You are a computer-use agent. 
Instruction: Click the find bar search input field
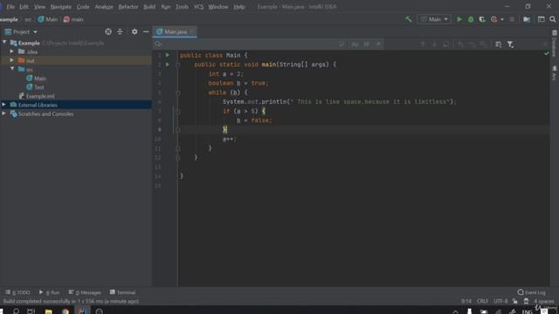tap(250, 44)
